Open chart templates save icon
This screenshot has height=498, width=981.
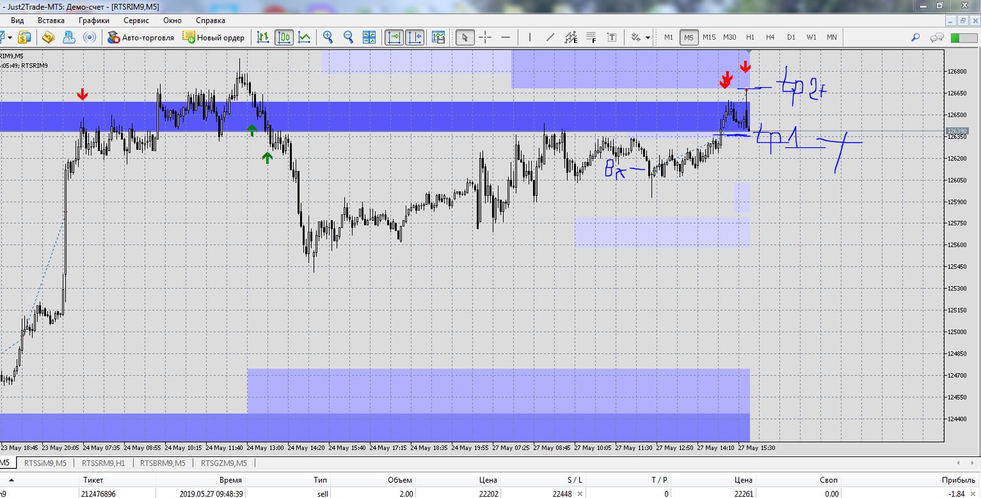click(x=438, y=37)
